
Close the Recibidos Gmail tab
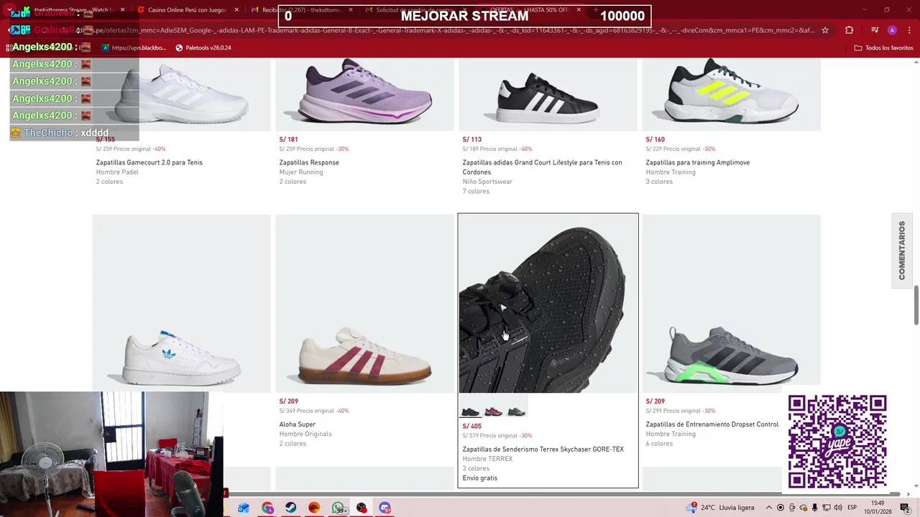(351, 10)
